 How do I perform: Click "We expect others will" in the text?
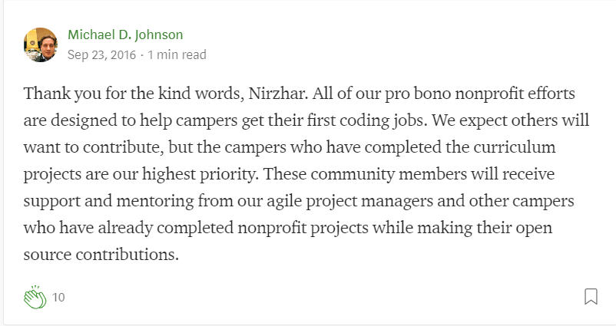point(511,121)
